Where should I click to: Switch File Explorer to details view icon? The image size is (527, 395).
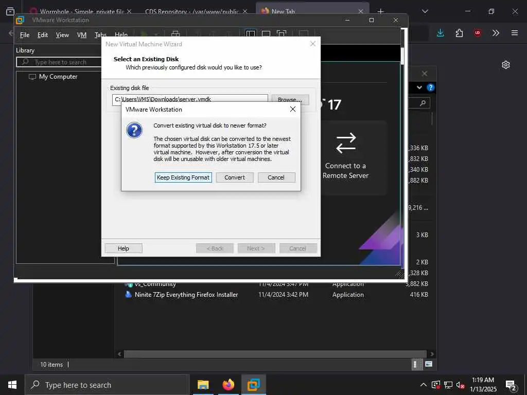tap(416, 365)
